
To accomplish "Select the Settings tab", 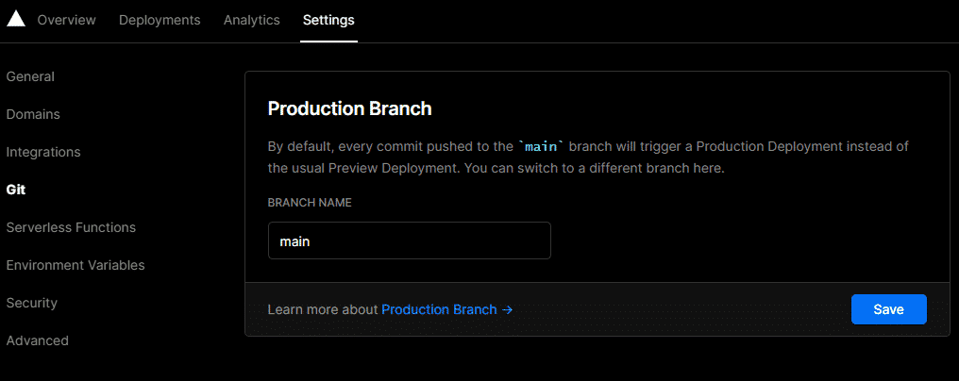I will click(x=328, y=20).
